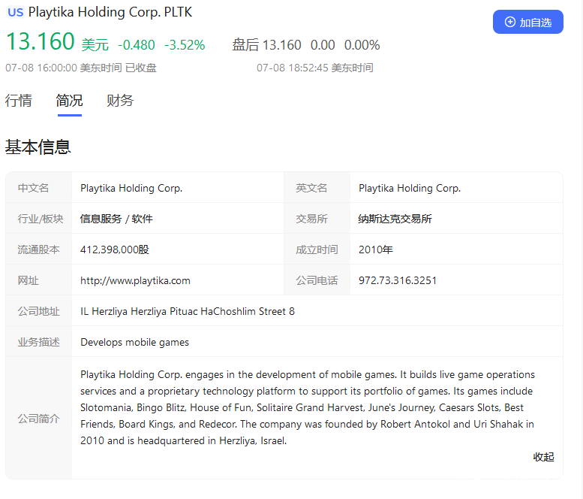583x499 pixels.
Task: Switch to the 行情 tab
Action: click(x=19, y=101)
